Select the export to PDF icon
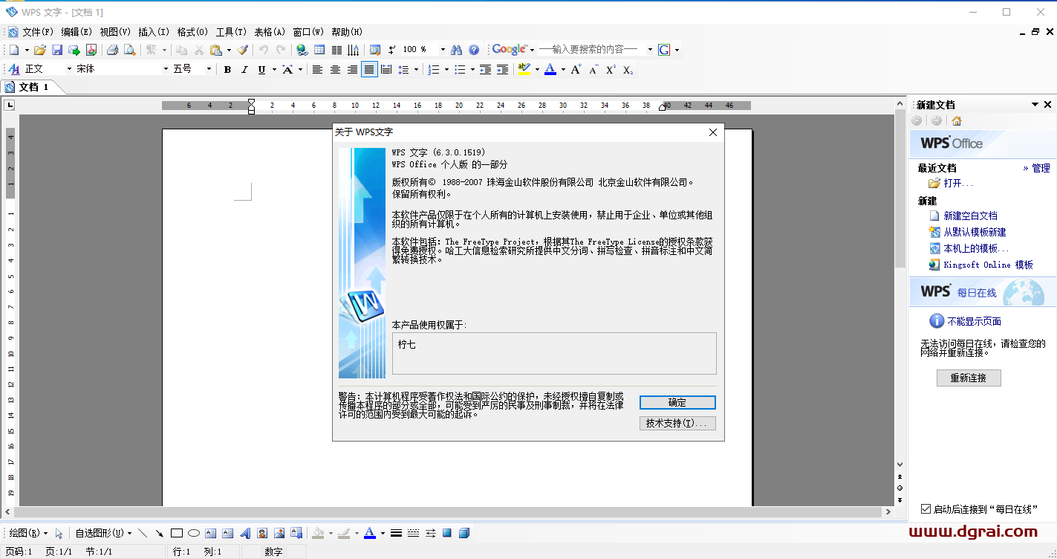This screenshot has width=1057, height=559. (x=91, y=49)
